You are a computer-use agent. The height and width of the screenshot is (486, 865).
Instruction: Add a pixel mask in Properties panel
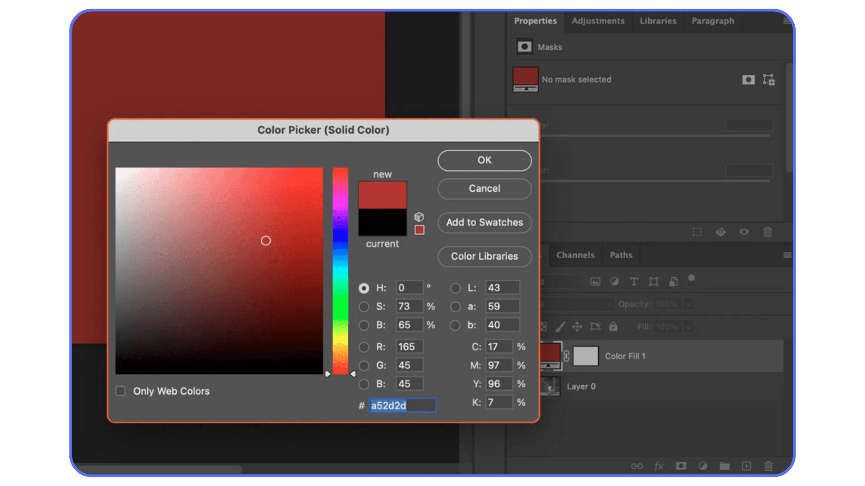(748, 80)
